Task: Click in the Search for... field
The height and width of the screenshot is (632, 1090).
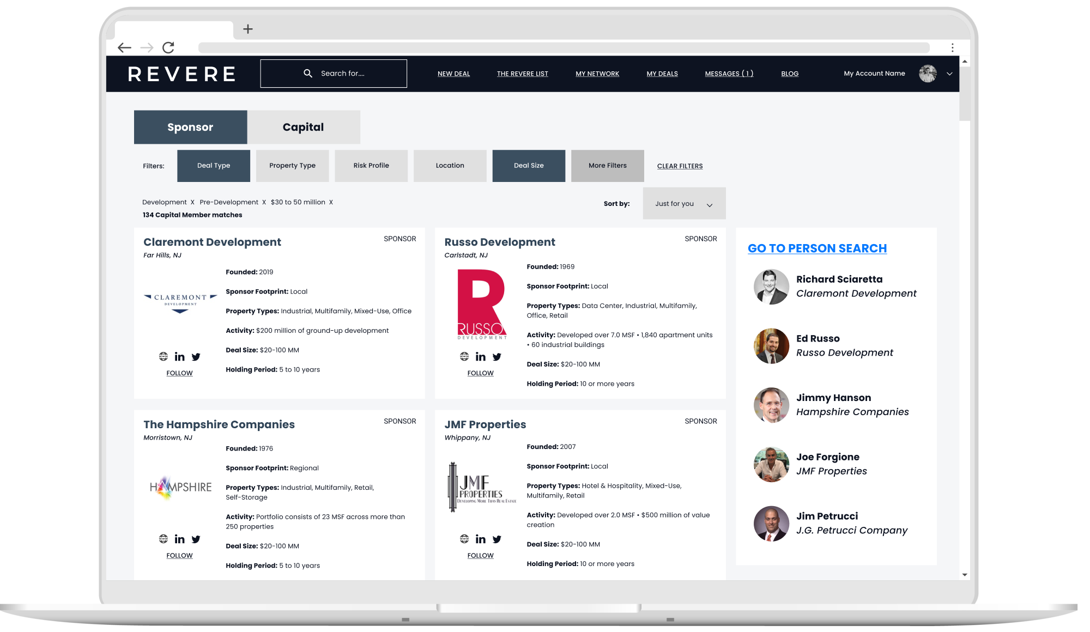Action: [334, 74]
